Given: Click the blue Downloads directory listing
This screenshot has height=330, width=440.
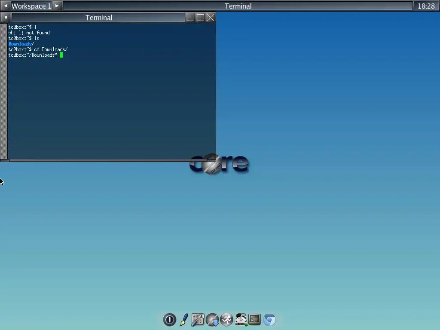Looking at the screenshot, I should [21, 44].
